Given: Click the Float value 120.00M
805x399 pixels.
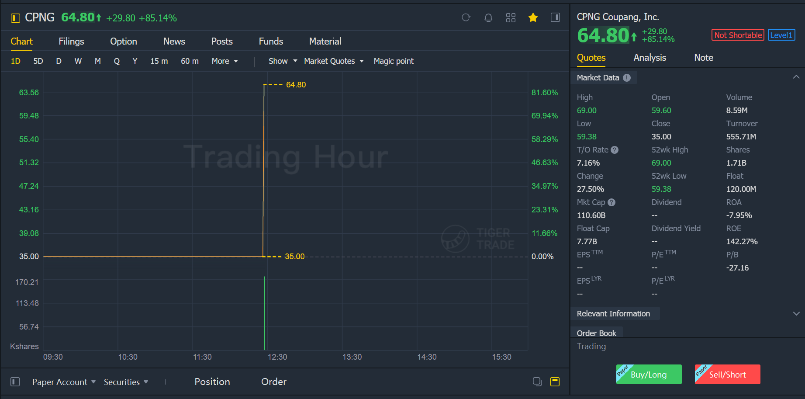Looking at the screenshot, I should (x=741, y=189).
